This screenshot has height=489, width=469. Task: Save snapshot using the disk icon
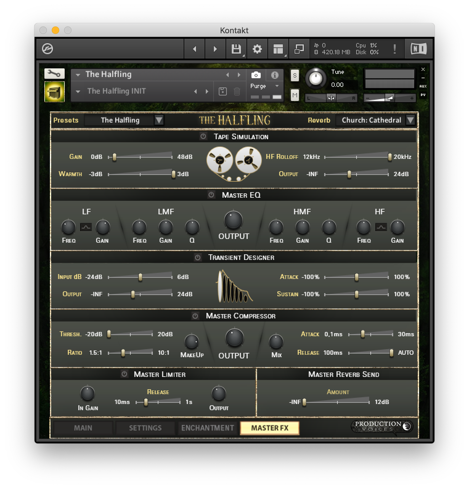223,91
